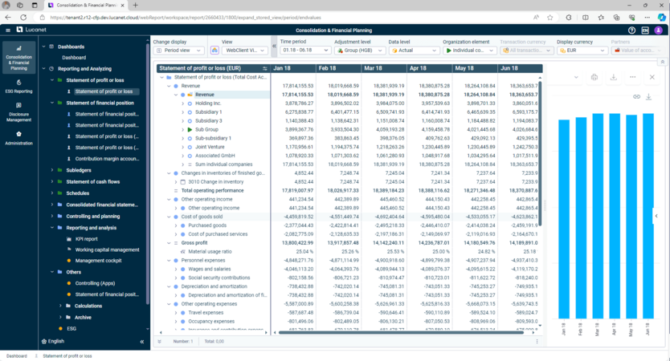Open Working capital management report
670x361 pixels.
[x=108, y=249]
